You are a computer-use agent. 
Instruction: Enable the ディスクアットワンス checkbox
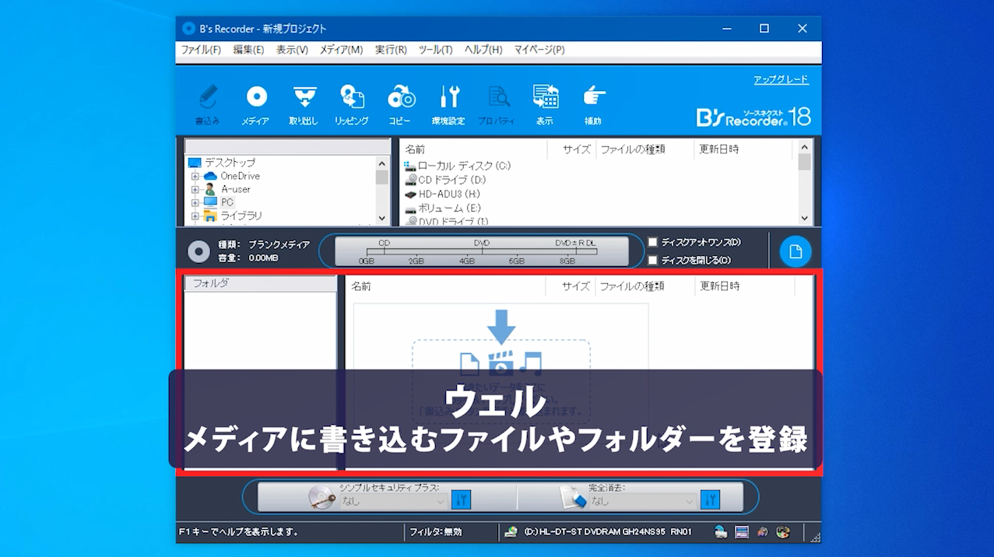pyautogui.click(x=653, y=242)
